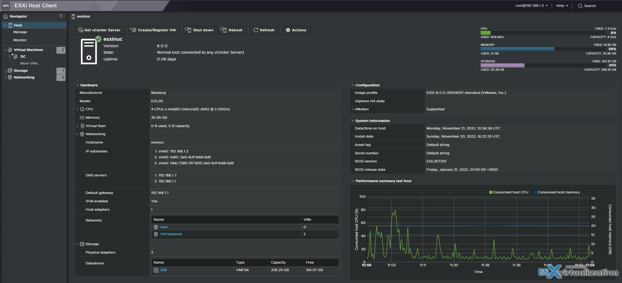Viewport: 622px width, 283px height.
Task: Select Manage under Host
Action: click(x=20, y=32)
